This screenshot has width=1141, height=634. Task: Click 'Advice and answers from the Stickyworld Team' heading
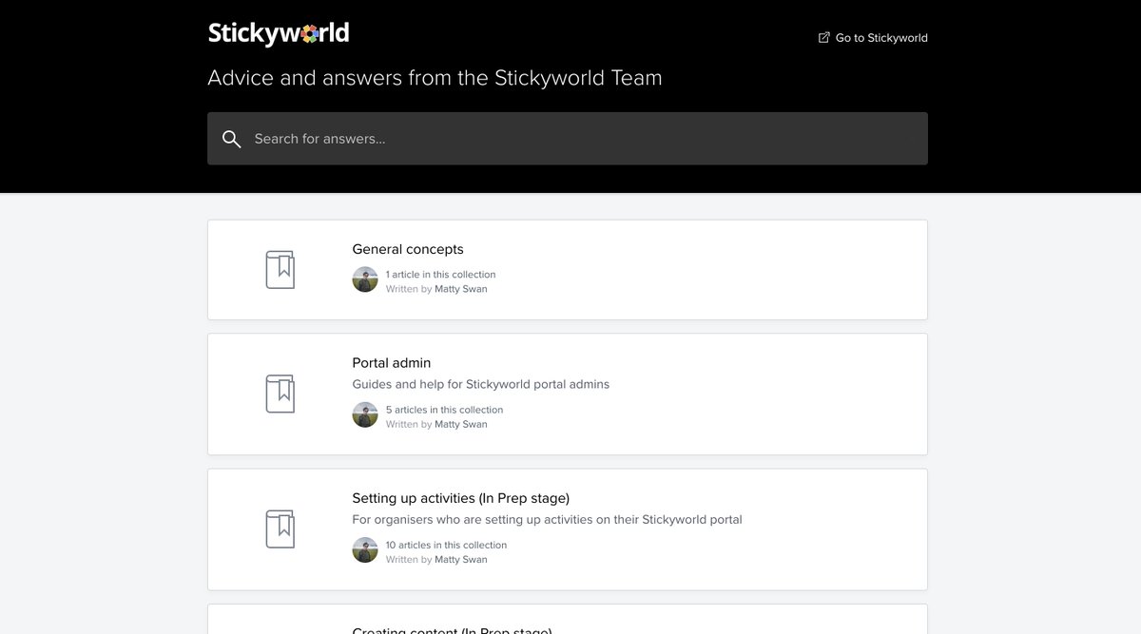[x=435, y=78]
